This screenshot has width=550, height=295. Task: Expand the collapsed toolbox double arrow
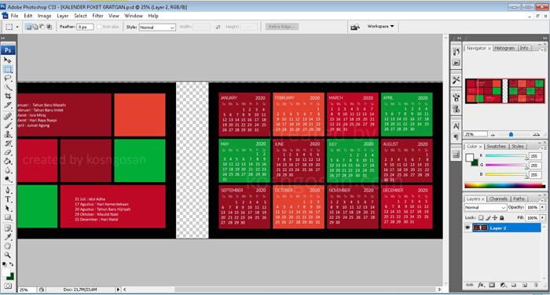[3, 38]
